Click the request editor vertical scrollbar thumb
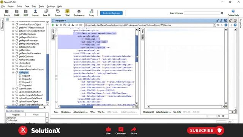The image size is (243, 137). click(x=137, y=49)
